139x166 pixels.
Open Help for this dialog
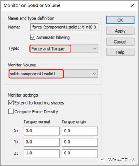pyautogui.click(x=120, y=52)
